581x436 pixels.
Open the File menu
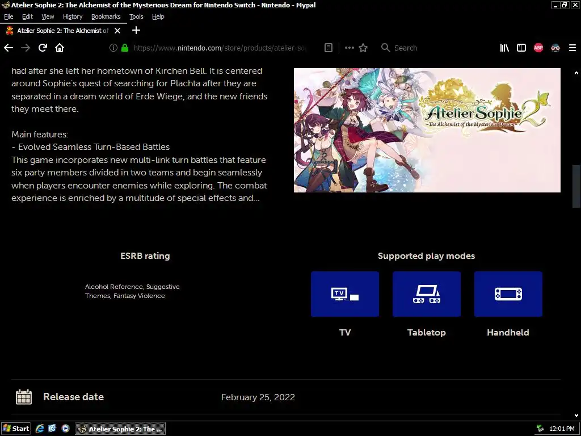pyautogui.click(x=9, y=16)
